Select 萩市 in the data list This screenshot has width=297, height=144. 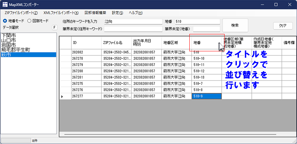point(29,55)
